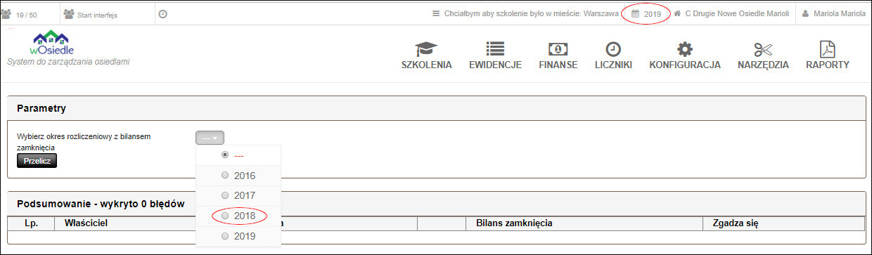
Task: Open the Ewidencje list icon
Action: 495,49
